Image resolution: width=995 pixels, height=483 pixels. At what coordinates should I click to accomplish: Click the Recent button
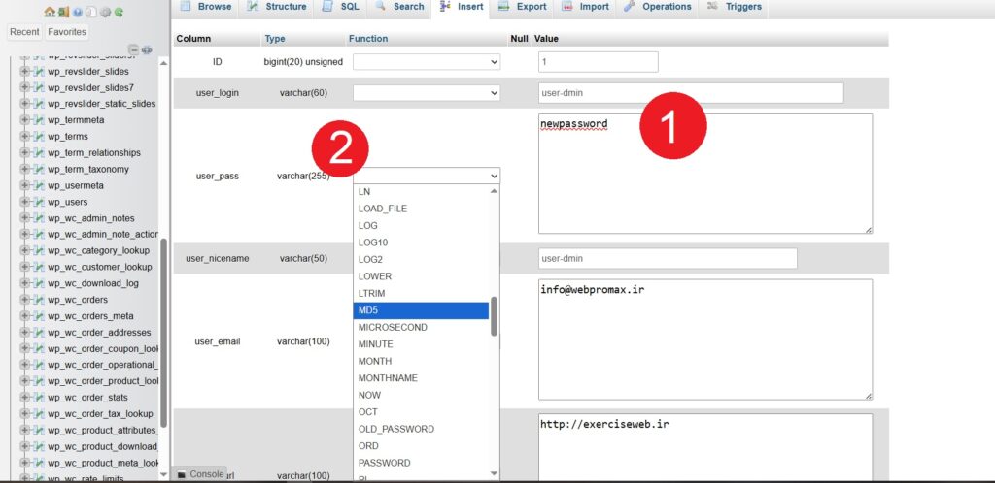(x=24, y=32)
